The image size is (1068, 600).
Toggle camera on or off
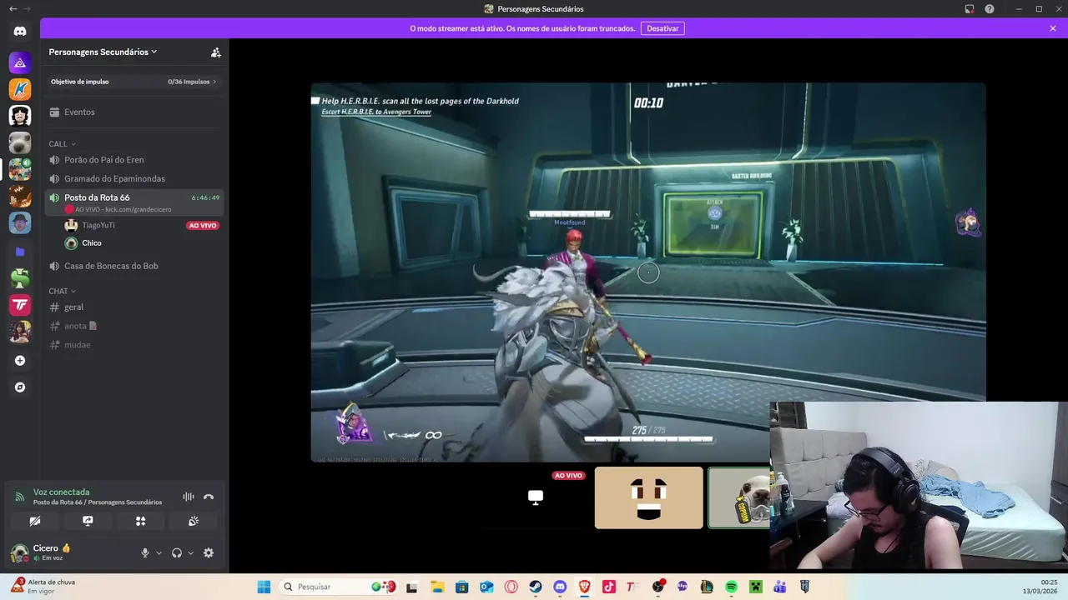tap(35, 521)
